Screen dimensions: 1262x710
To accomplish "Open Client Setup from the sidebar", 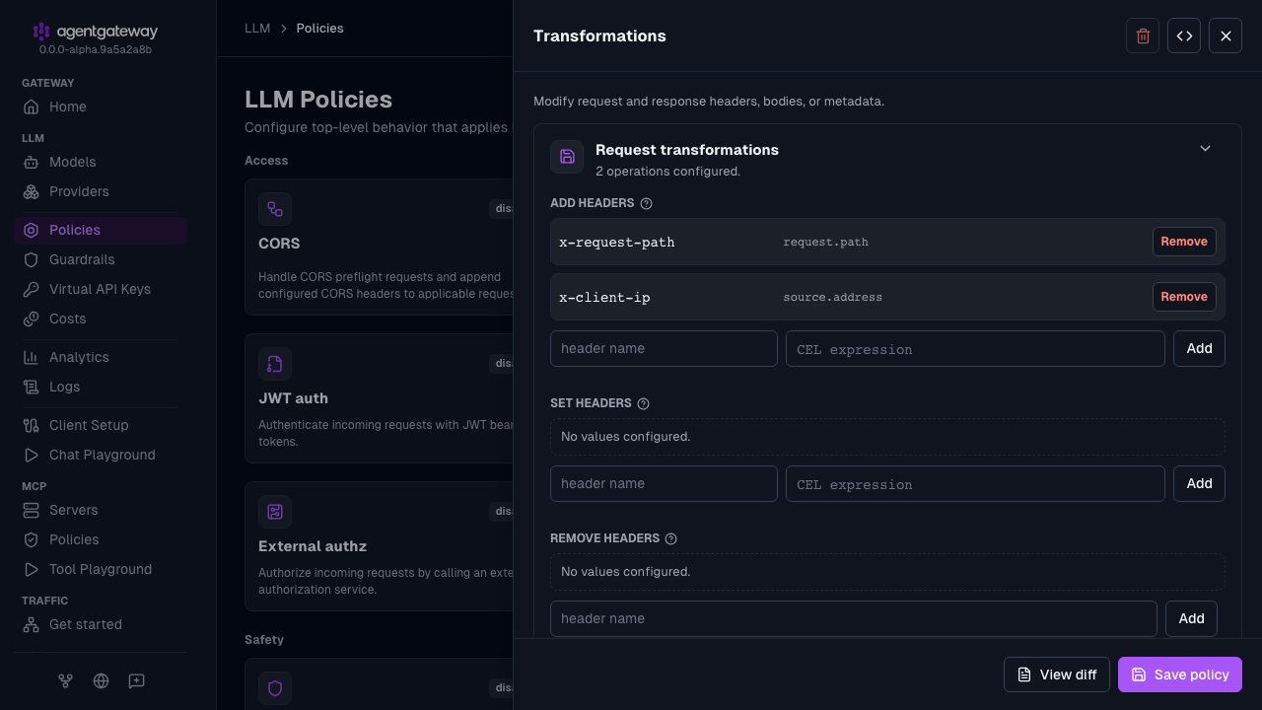I will (x=101, y=425).
